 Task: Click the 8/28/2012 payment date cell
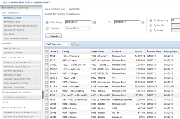pyautogui.click(x=152, y=86)
